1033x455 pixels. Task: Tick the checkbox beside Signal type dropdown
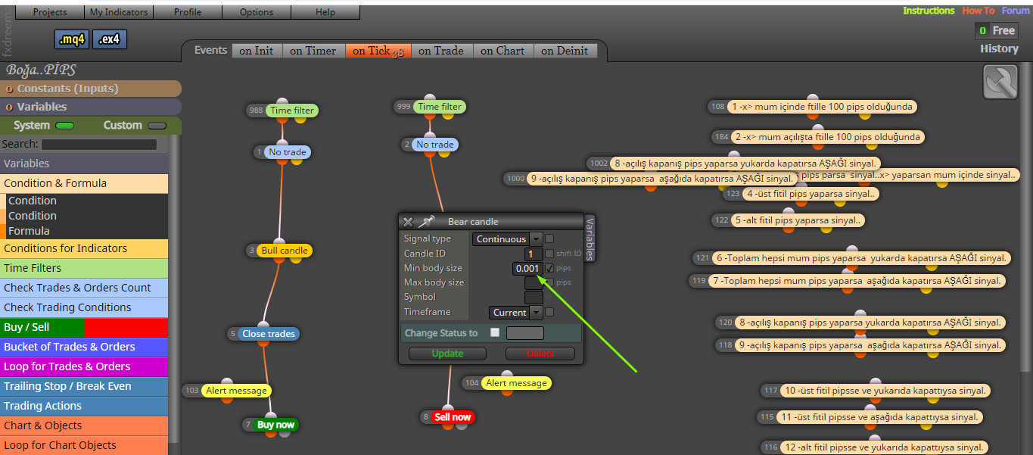(x=549, y=238)
